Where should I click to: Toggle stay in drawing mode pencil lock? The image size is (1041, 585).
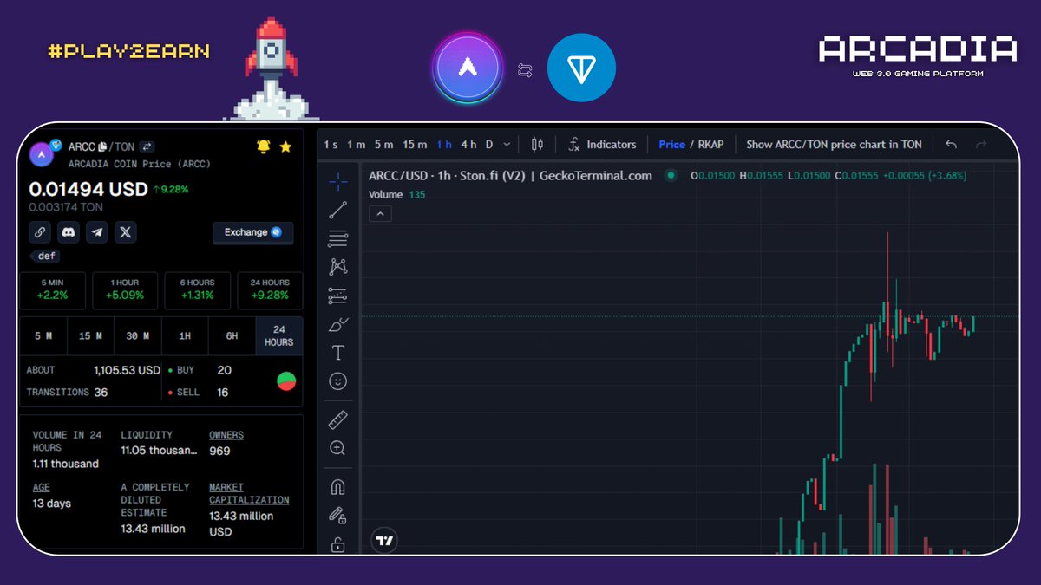338,516
